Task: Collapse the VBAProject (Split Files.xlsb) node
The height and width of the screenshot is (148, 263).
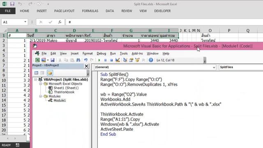Action: 36,79
